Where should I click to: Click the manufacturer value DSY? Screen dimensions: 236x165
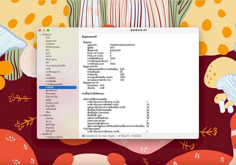112,48
